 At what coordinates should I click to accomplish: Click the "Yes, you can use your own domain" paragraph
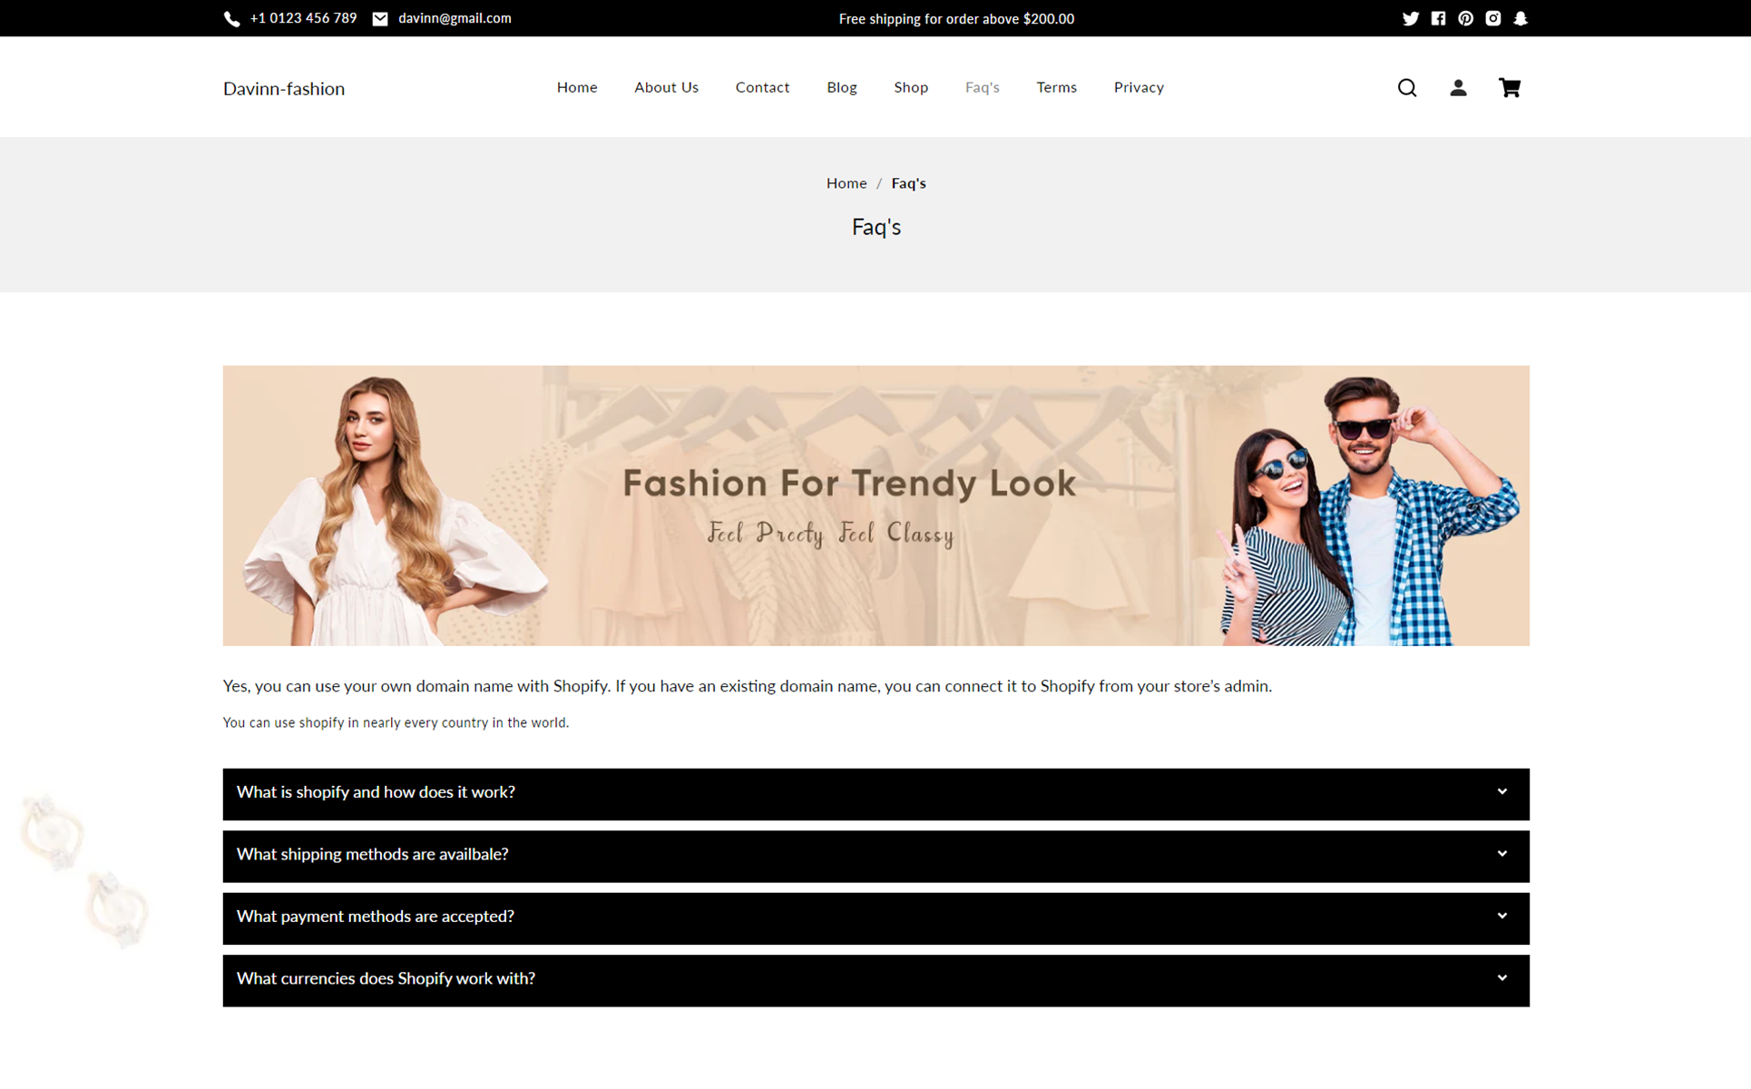(x=748, y=686)
